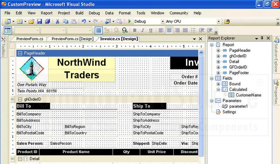
Task: Click the Navigate Backward icon
Action: tap(108, 21)
